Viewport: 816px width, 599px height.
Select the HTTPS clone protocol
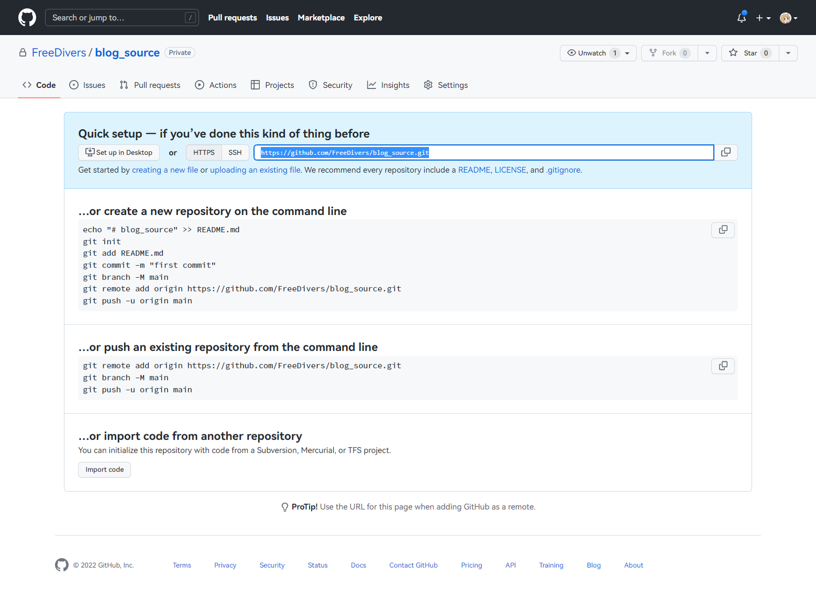[204, 152]
